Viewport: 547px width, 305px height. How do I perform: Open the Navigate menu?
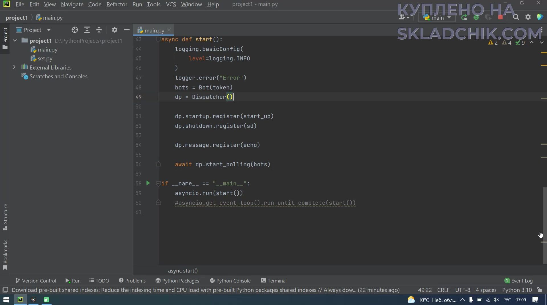coord(72,4)
